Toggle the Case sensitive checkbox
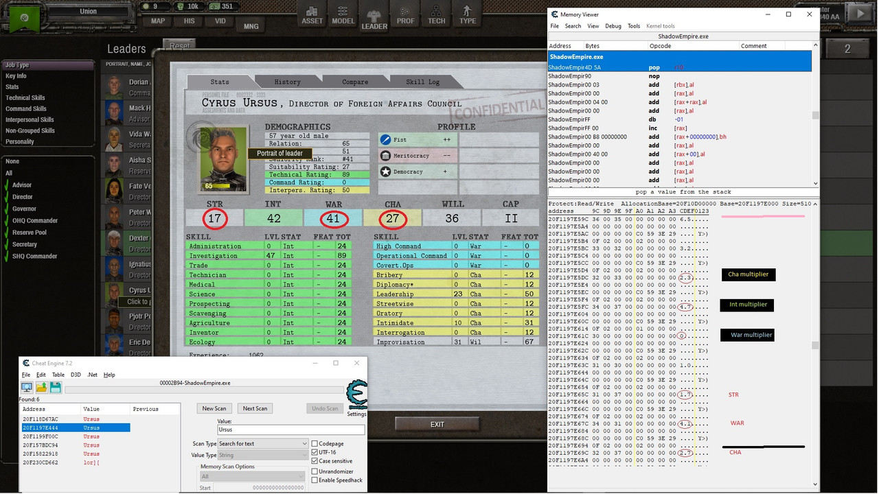The width and height of the screenshot is (879, 494). point(315,461)
